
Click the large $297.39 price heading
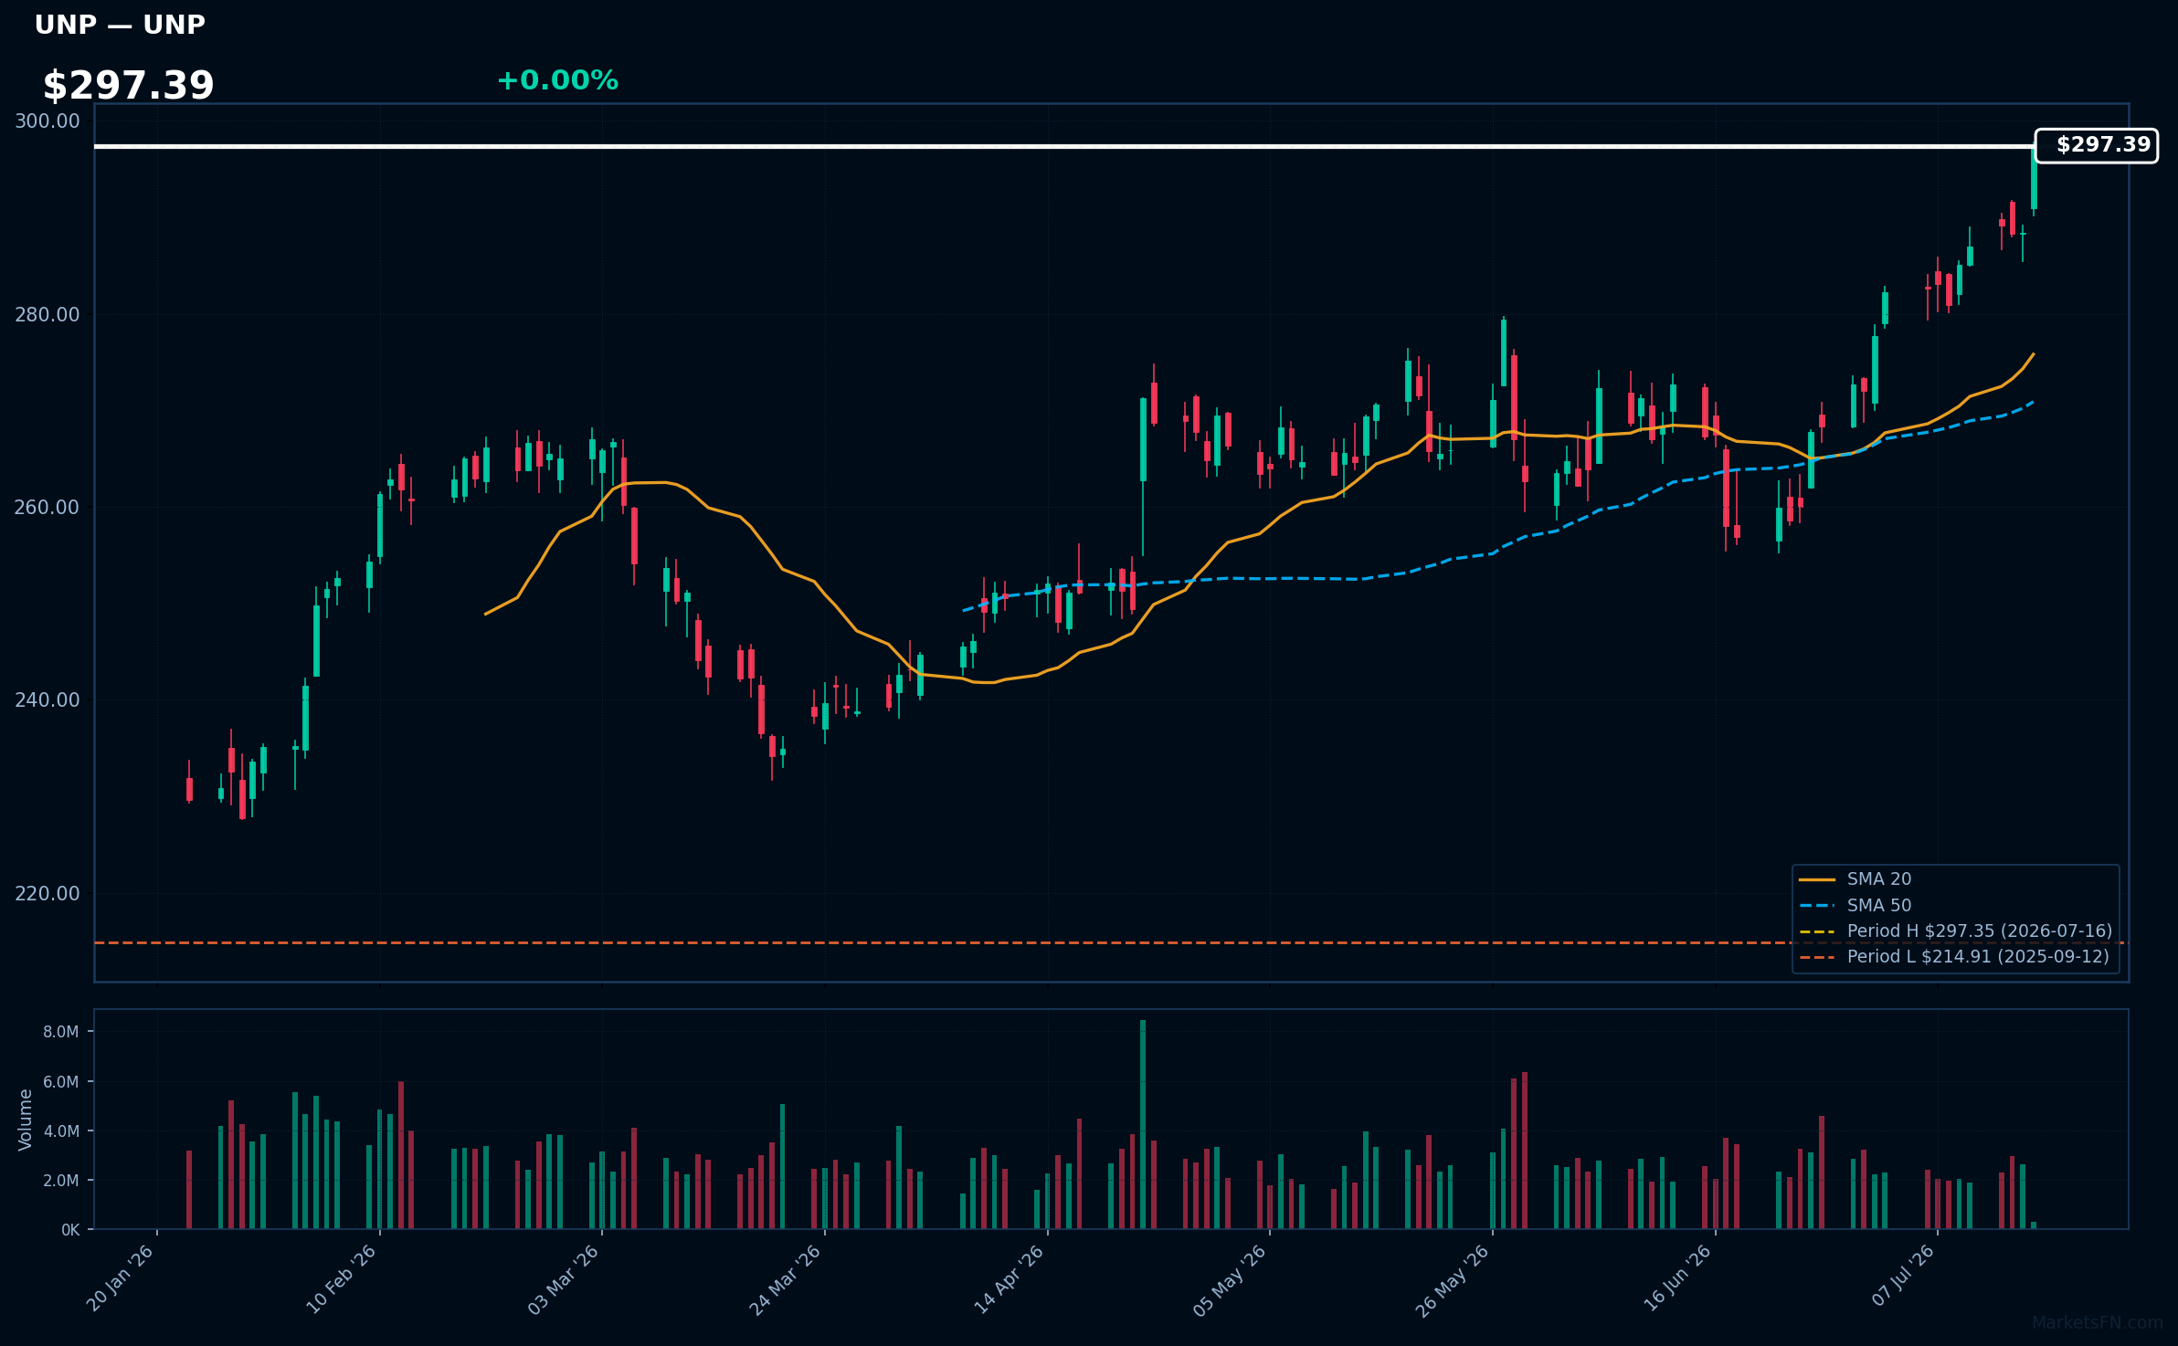pyautogui.click(x=128, y=86)
